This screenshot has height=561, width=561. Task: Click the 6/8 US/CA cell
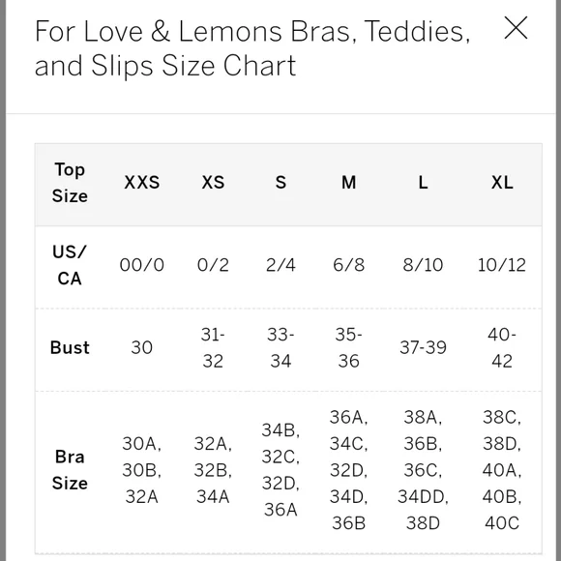[x=348, y=265]
